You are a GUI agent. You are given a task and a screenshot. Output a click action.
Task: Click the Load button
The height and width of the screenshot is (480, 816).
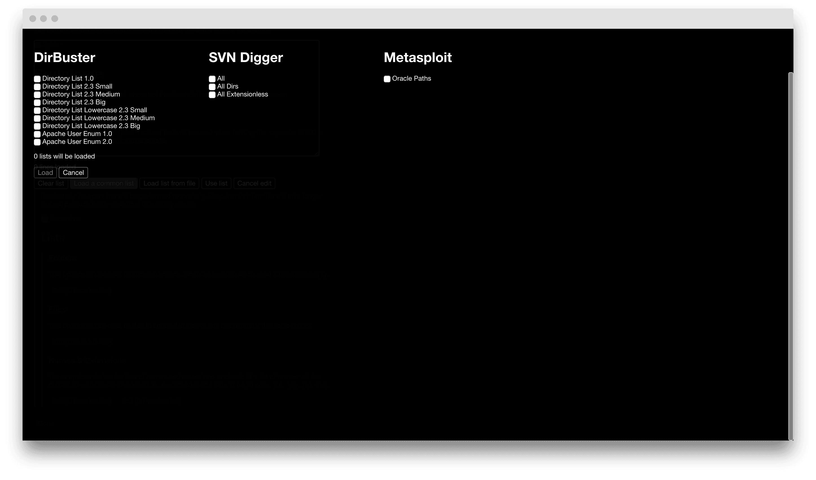[x=45, y=173]
